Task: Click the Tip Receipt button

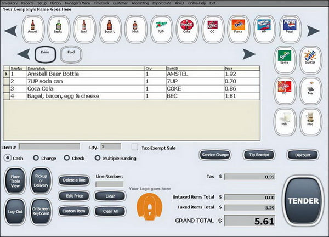Action: [259, 155]
